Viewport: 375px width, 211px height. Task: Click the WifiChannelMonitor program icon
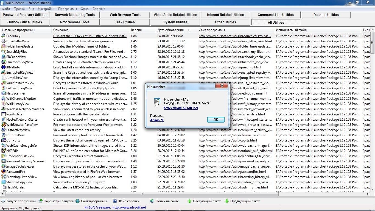(x=3, y=99)
